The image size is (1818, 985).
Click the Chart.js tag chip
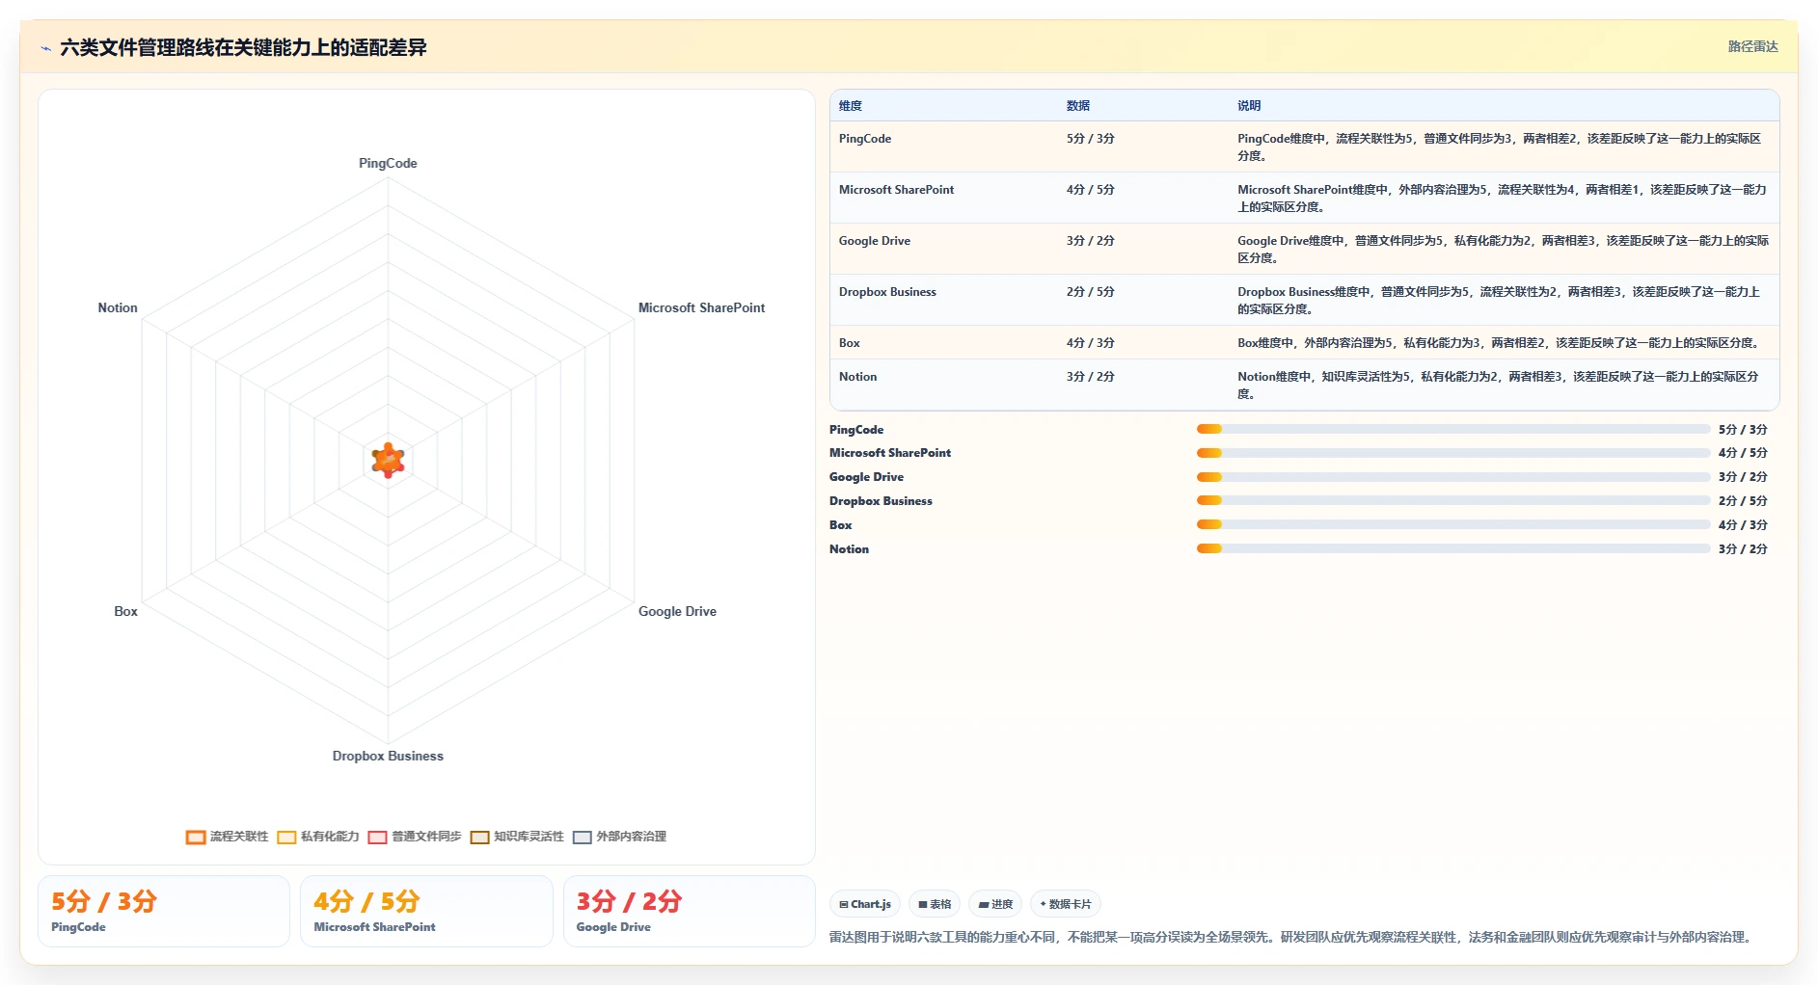coord(865,904)
